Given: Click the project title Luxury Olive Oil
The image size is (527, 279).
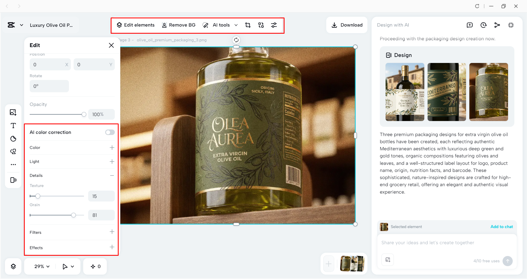Looking at the screenshot, I should [51, 25].
